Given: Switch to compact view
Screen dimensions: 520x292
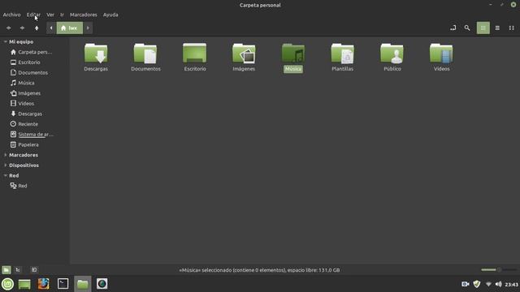Looking at the screenshot, I should click(x=511, y=28).
